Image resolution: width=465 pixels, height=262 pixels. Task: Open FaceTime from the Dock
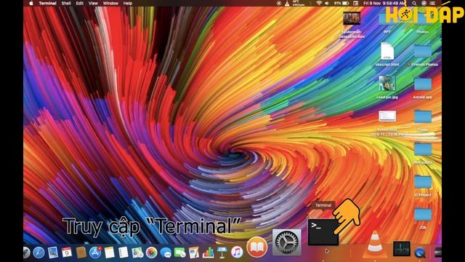179,253
